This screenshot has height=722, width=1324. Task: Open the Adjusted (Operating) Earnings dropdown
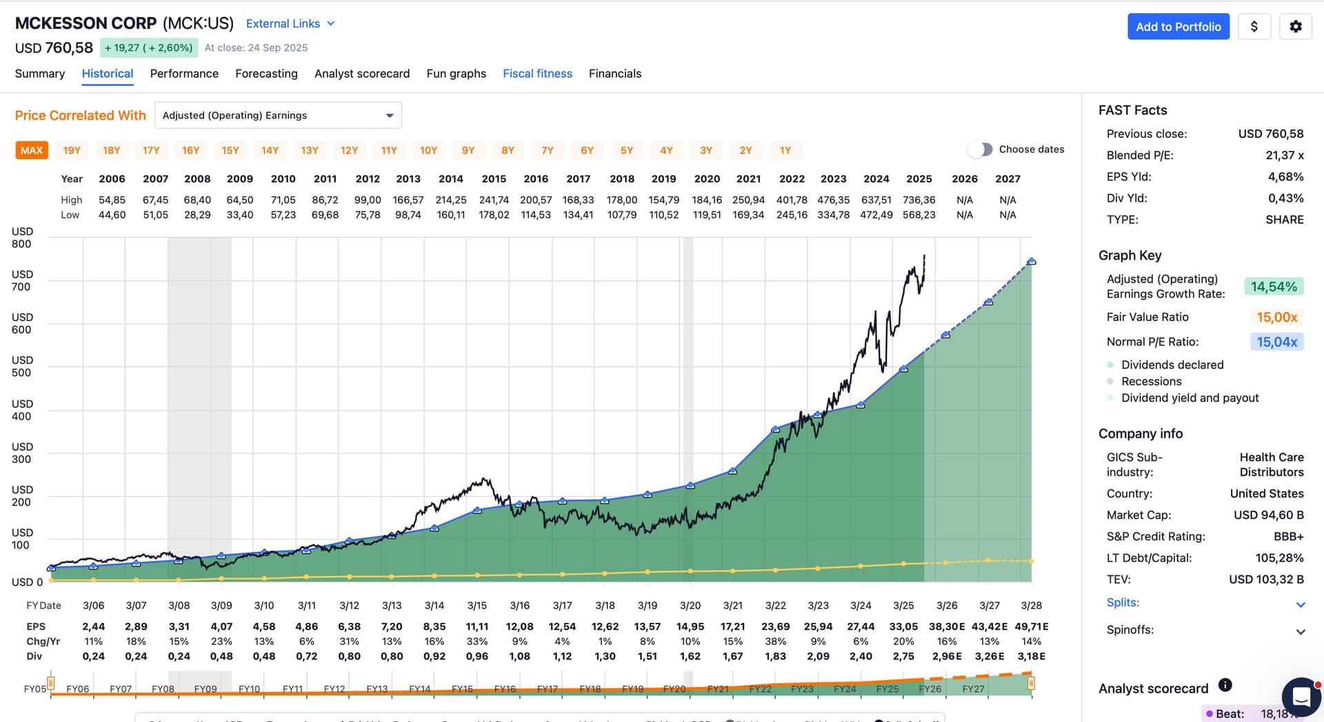[278, 116]
